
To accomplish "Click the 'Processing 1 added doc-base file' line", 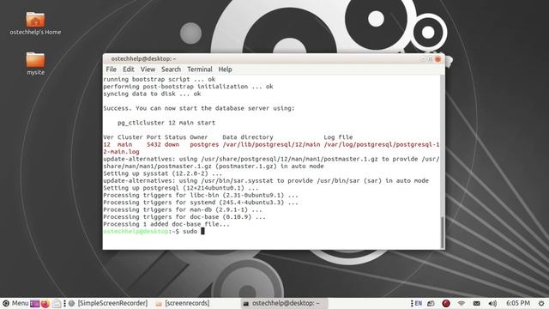I will pyautogui.click(x=166, y=224).
